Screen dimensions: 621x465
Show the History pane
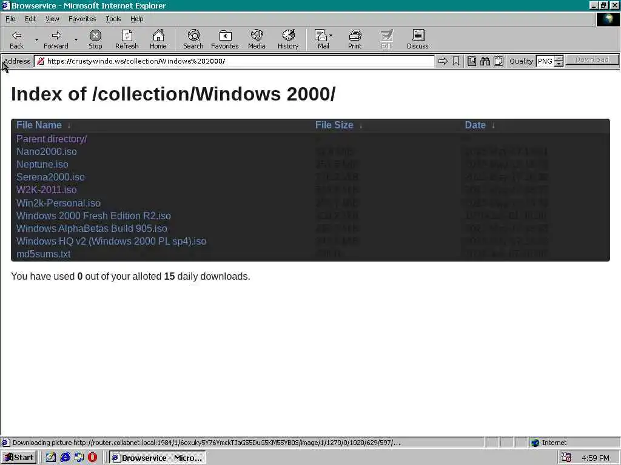pos(288,39)
